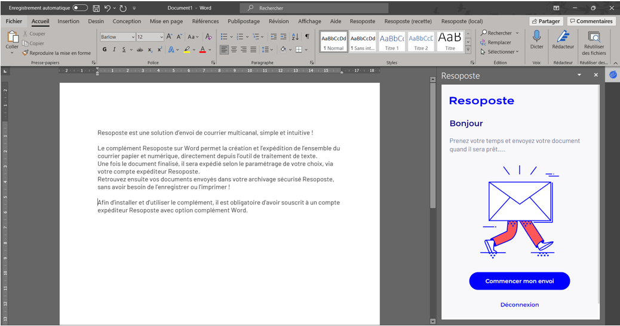Apply text highlight color
This screenshot has height=326, width=620.
(186, 49)
